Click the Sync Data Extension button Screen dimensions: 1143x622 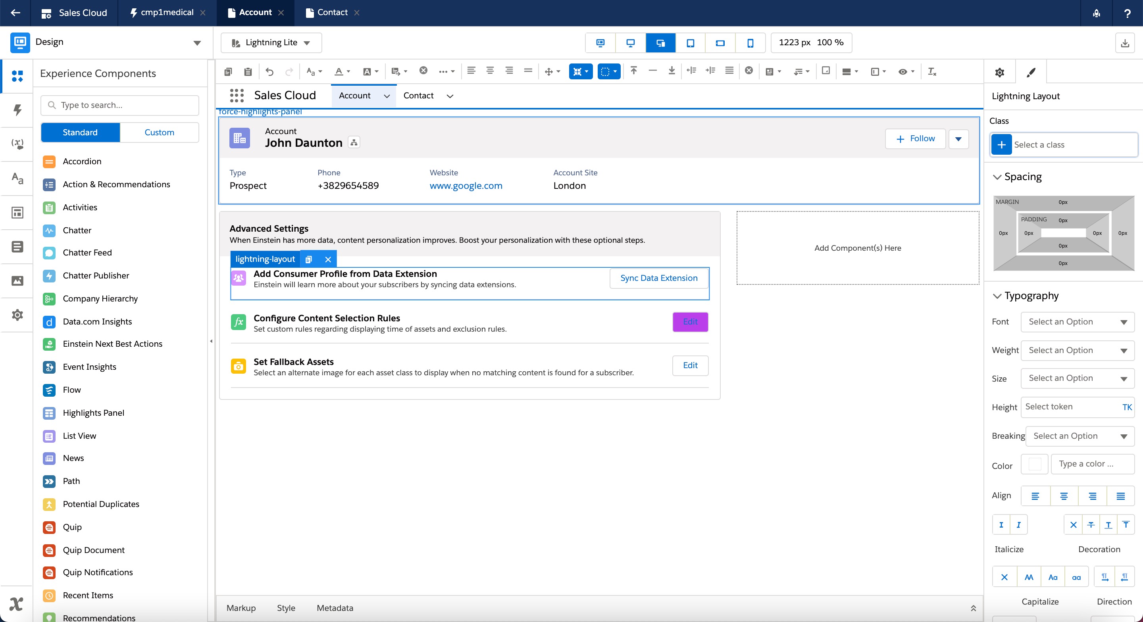click(x=658, y=278)
